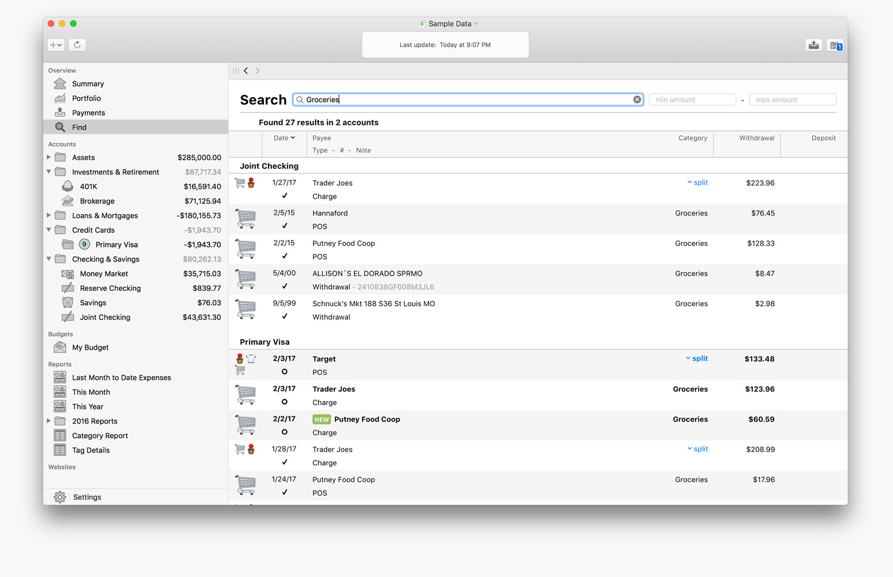The image size is (893, 577).
Task: Expand the 1/27/17 Trader Joes split
Action: [x=697, y=183]
